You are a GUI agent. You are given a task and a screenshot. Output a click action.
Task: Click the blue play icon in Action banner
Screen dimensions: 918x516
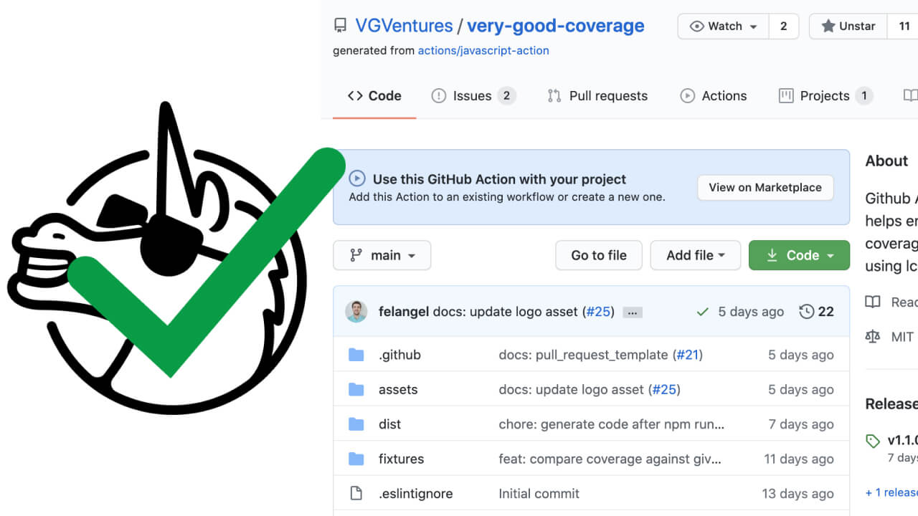click(x=358, y=179)
